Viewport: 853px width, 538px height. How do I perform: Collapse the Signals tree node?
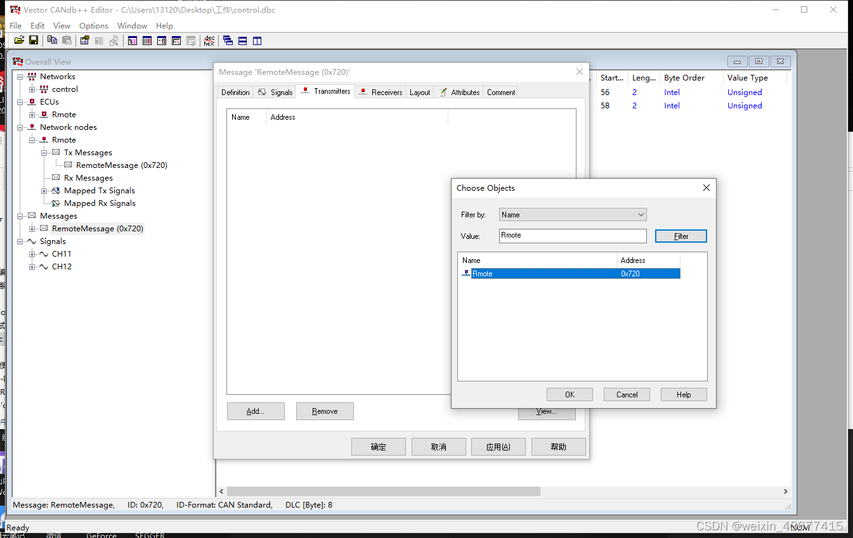pos(20,241)
